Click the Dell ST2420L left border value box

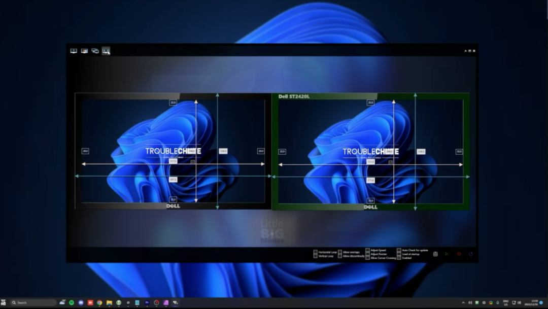point(282,151)
